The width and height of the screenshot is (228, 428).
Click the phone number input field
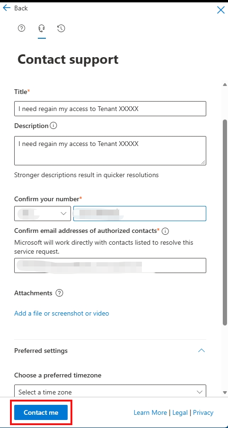140,214
